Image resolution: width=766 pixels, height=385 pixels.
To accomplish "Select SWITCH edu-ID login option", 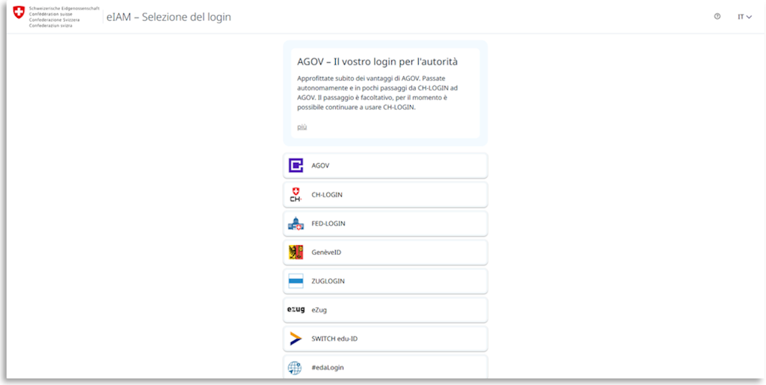I will pyautogui.click(x=385, y=339).
